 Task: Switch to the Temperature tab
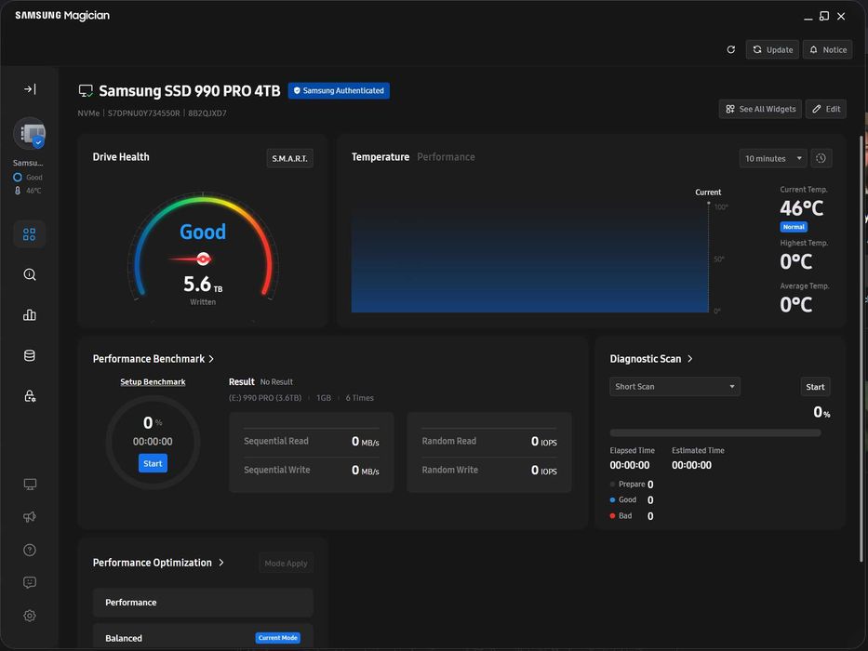coord(381,157)
